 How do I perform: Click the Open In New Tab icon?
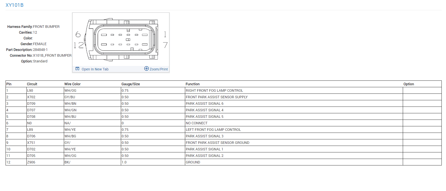tap(77, 69)
